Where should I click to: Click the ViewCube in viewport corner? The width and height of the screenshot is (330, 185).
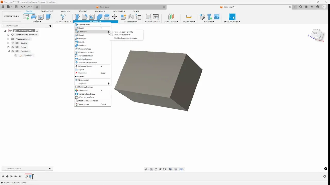[x=317, y=35]
